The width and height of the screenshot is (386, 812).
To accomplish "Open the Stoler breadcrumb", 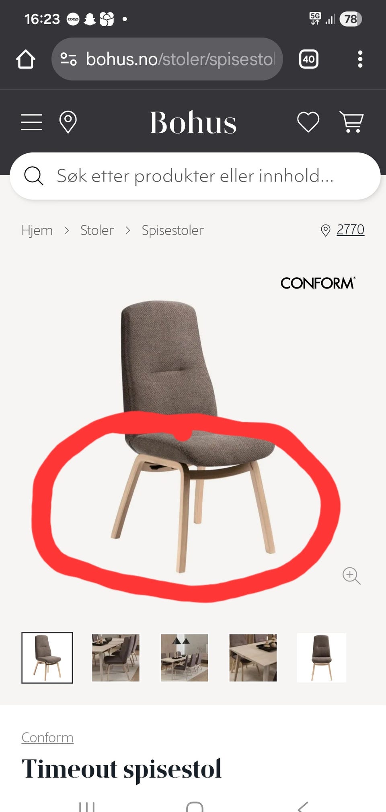I will (x=97, y=231).
